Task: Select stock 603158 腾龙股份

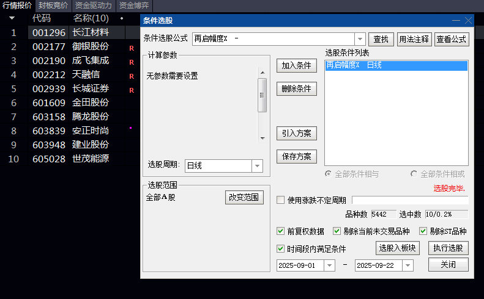Action: click(x=70, y=117)
